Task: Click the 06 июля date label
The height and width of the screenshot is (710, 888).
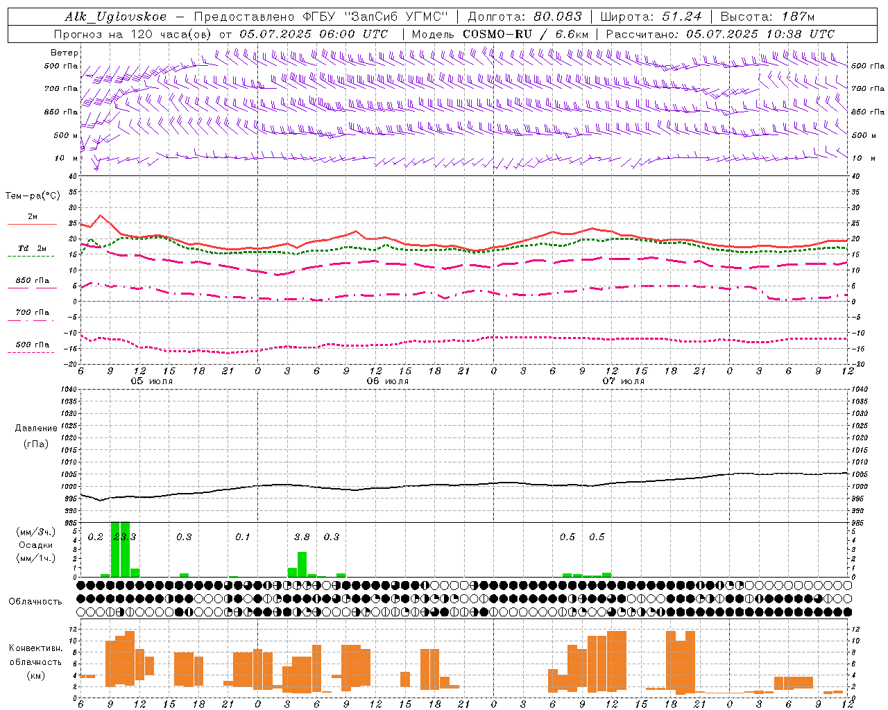Action: [x=388, y=381]
